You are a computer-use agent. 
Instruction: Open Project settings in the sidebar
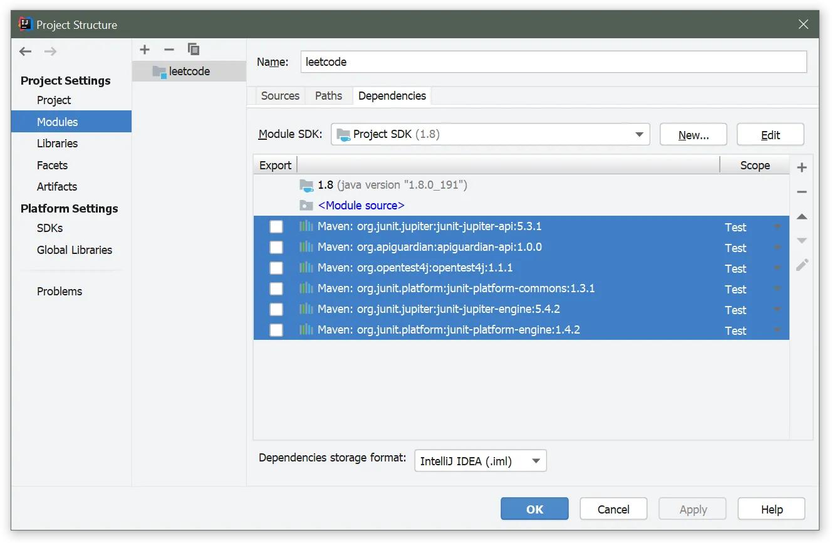[x=54, y=100]
